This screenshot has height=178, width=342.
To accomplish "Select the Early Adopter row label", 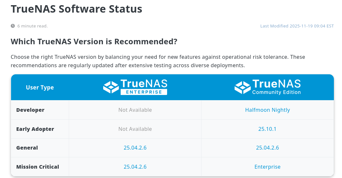I will (x=35, y=129).
